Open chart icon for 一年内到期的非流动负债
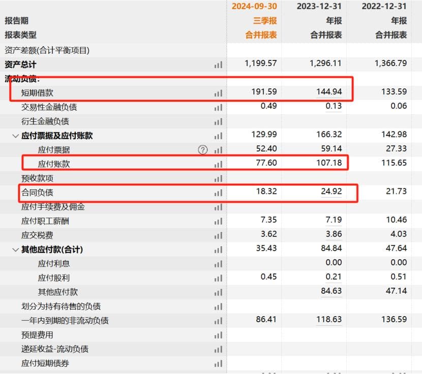 click(218, 321)
